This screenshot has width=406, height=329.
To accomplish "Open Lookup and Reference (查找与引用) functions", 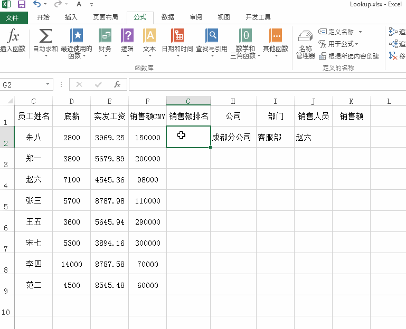I will tap(212, 43).
